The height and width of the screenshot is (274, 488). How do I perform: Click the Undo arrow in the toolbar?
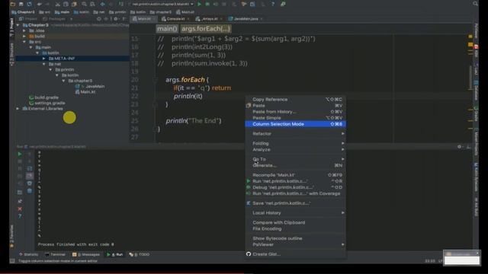(40, 4)
